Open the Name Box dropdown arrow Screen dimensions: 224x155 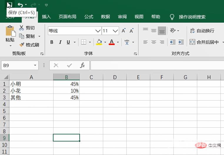[x=35, y=65]
